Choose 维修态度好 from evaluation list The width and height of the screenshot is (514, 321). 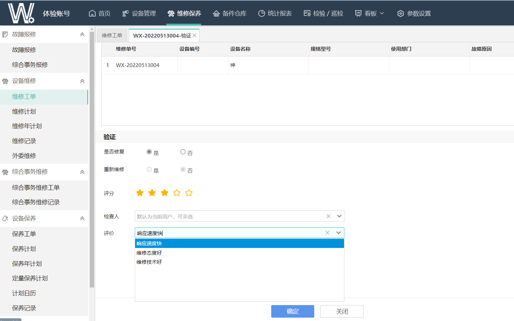coord(239,253)
